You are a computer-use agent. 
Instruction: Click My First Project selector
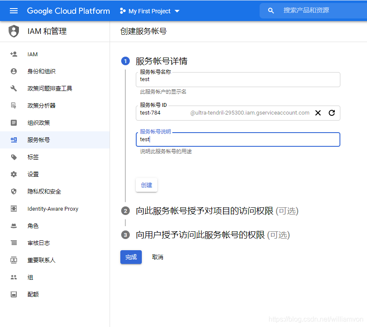point(150,11)
